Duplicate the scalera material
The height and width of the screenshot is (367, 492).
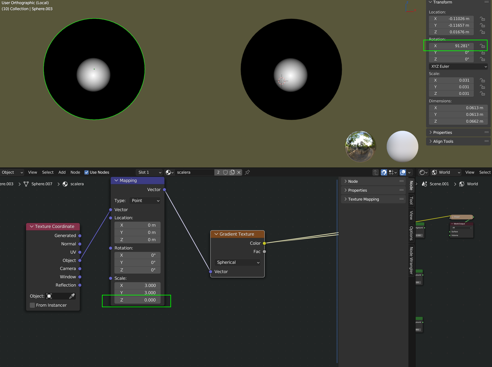pyautogui.click(x=232, y=172)
